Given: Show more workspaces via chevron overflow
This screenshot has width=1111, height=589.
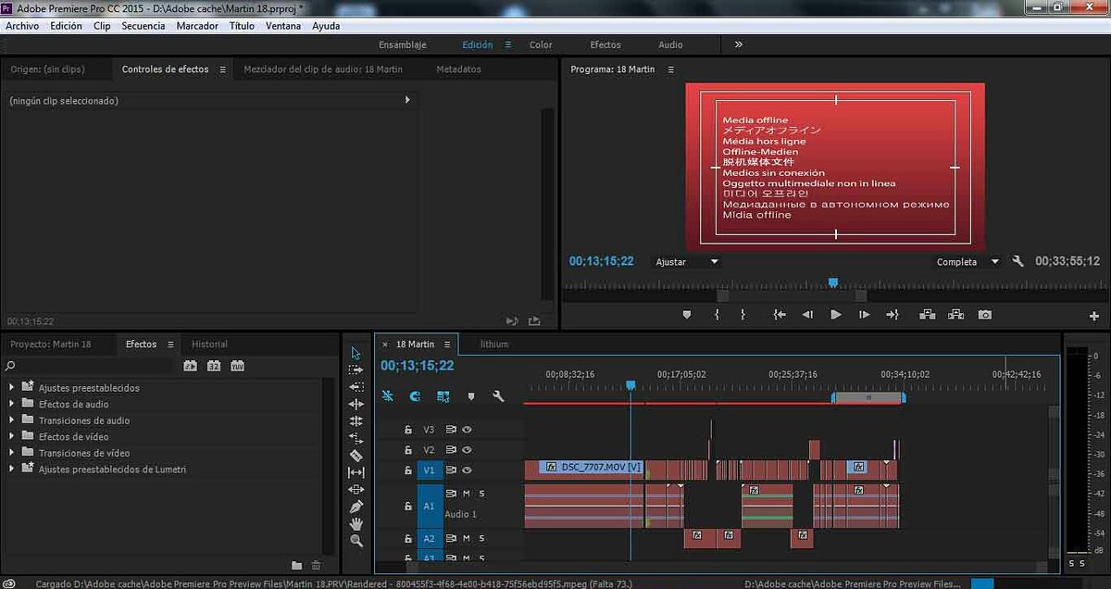Looking at the screenshot, I should coord(738,44).
